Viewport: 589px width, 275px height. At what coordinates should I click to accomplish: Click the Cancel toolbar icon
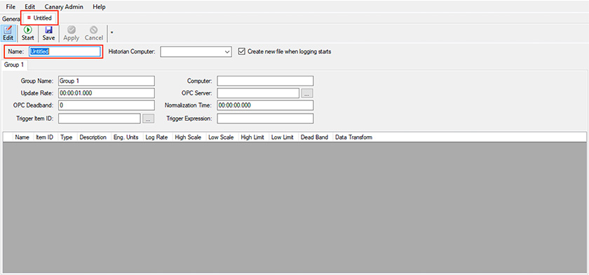point(93,34)
